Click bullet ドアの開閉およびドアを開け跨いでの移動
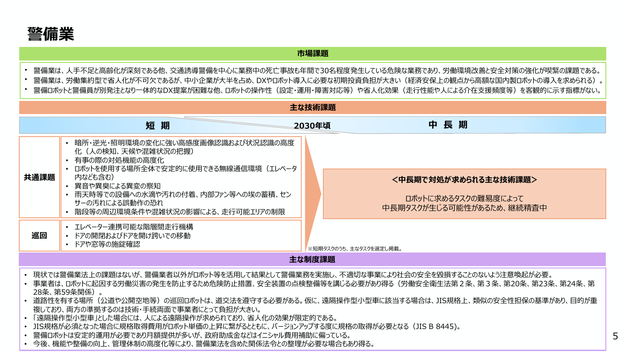This screenshot has height=352, width=626. click(x=132, y=236)
